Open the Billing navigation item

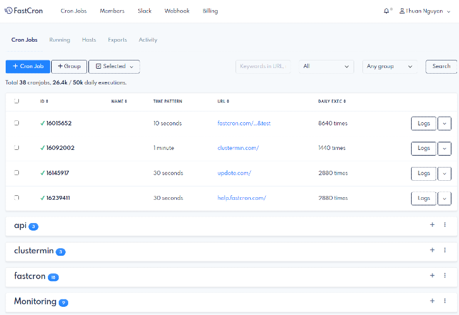coord(210,11)
